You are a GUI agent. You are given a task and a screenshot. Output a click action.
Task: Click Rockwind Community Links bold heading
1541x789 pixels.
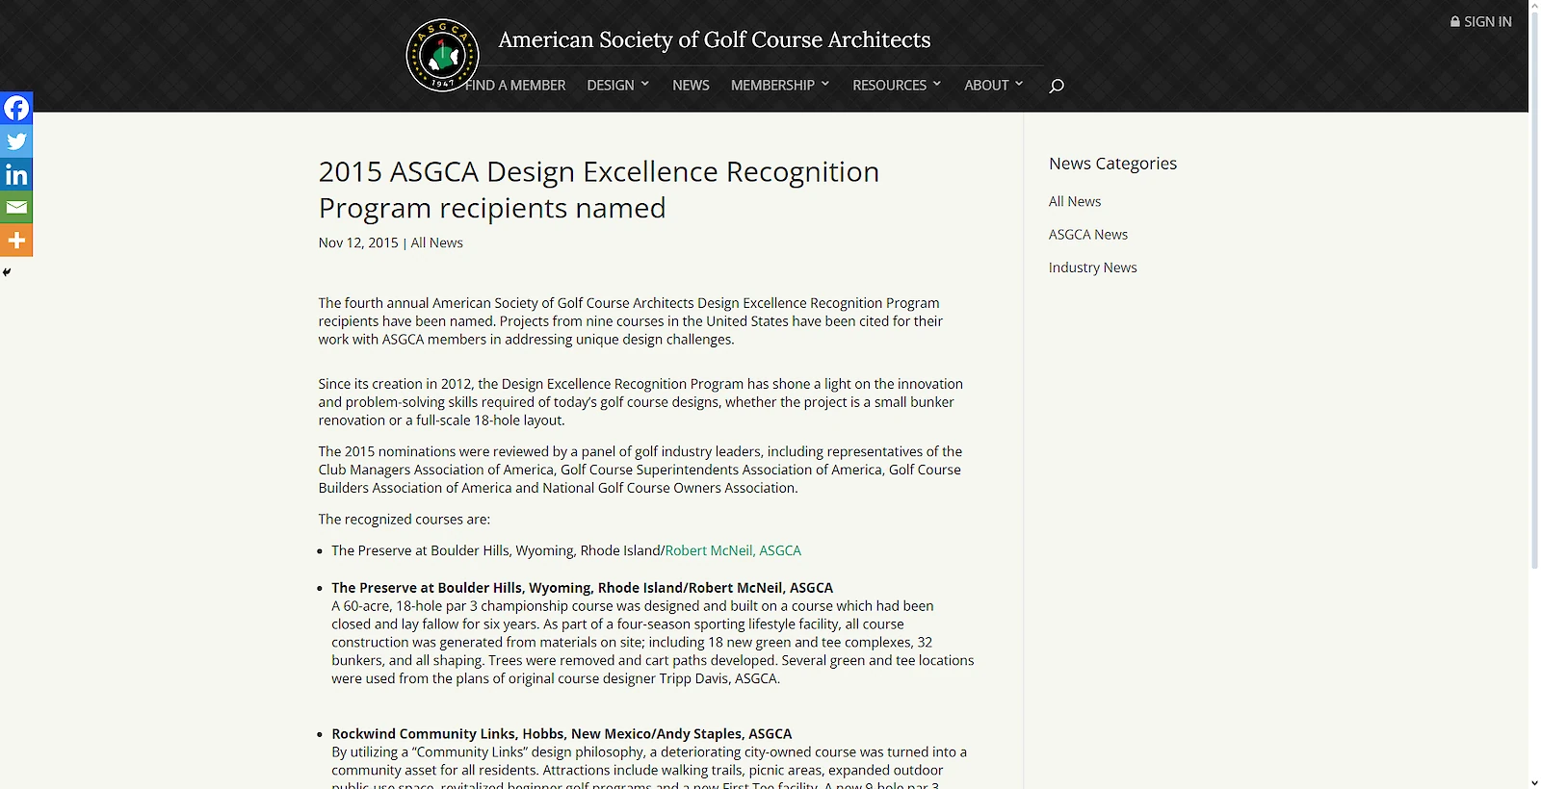point(562,733)
